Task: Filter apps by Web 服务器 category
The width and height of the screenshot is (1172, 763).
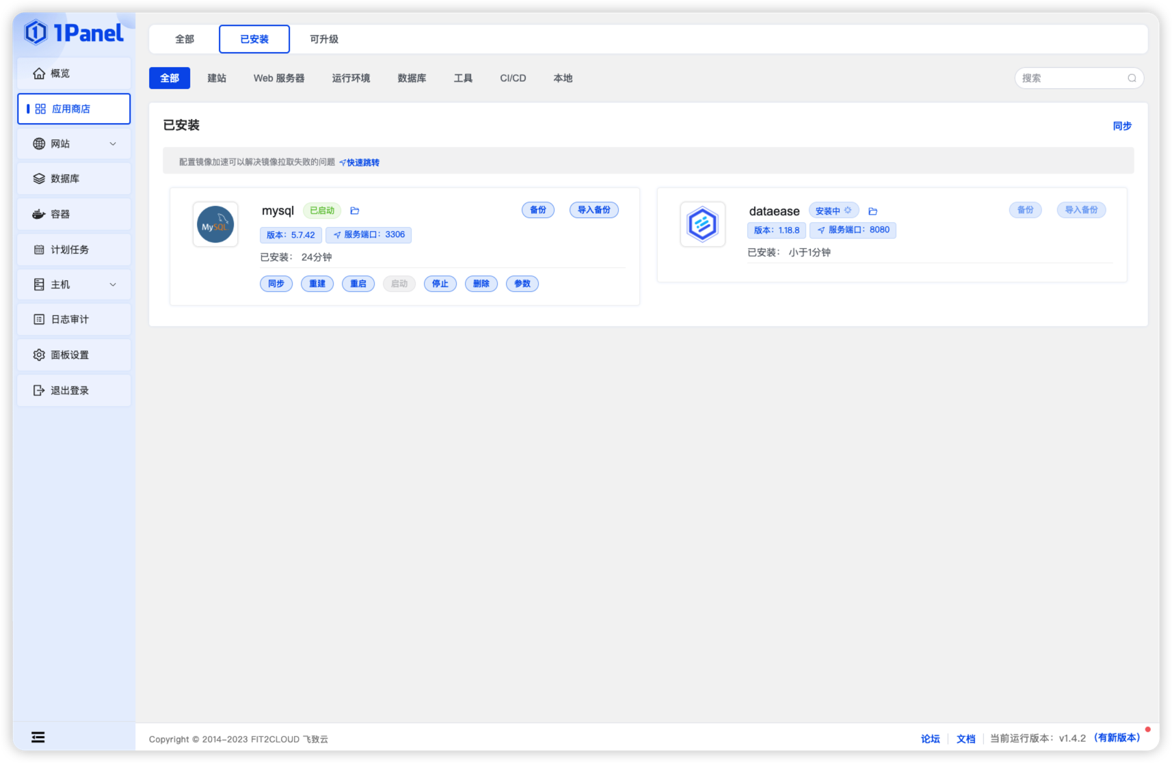Action: (x=279, y=78)
